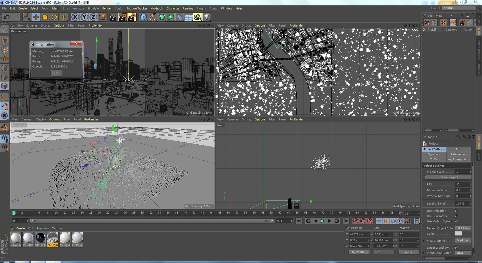Viewport: 482px width, 263px height.
Task: Select the Oct material with orange label
Action: [53, 239]
